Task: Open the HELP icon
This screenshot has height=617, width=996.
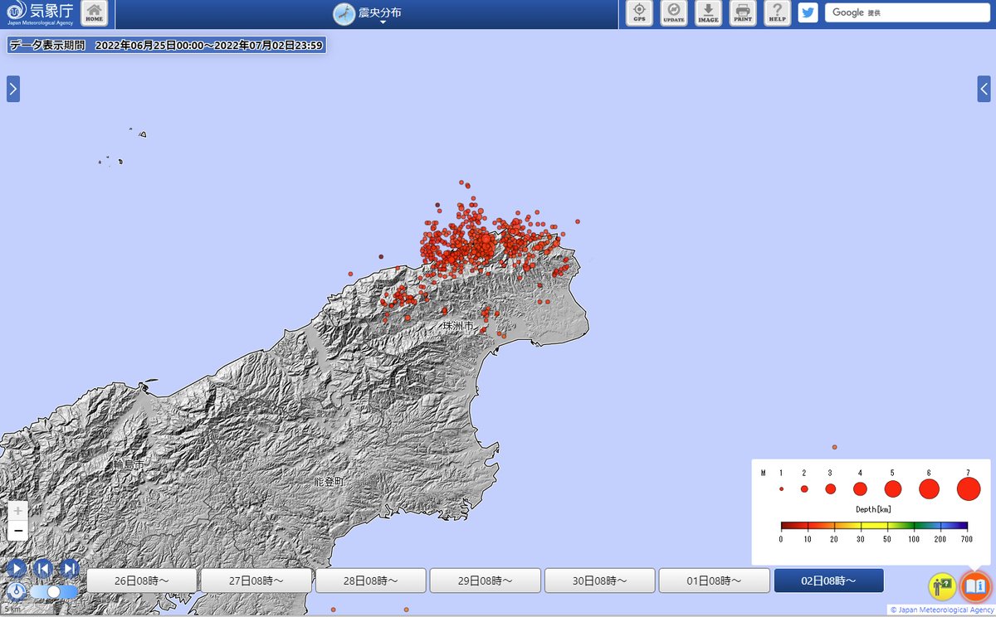Action: coord(777,13)
